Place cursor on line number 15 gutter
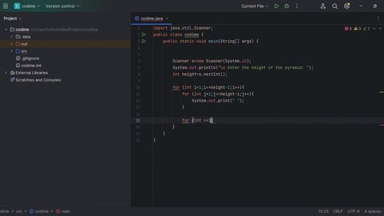 (138, 120)
